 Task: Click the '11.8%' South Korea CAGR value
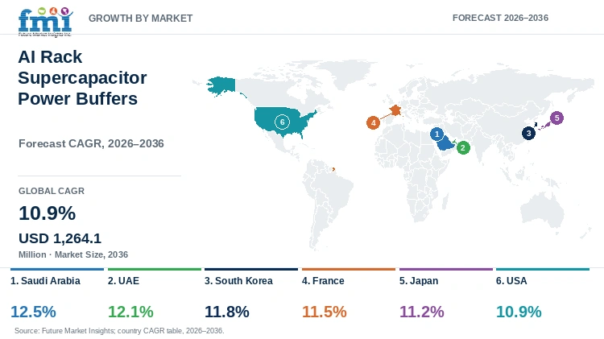pyautogui.click(x=227, y=312)
